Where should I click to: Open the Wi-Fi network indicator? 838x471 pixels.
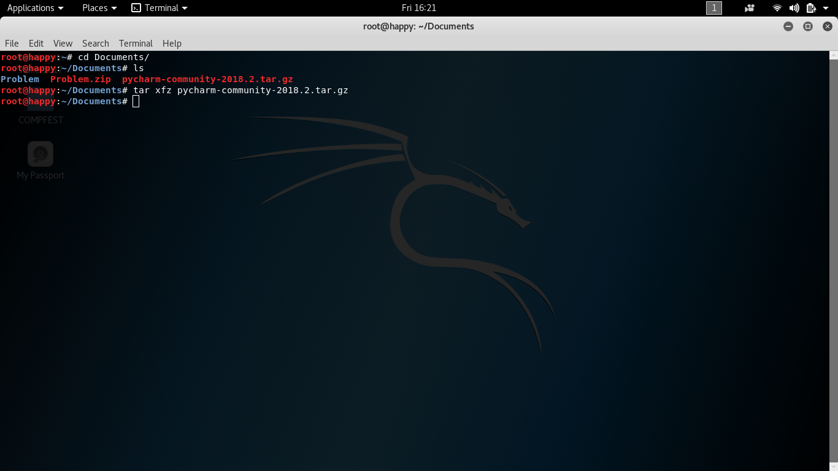click(777, 8)
